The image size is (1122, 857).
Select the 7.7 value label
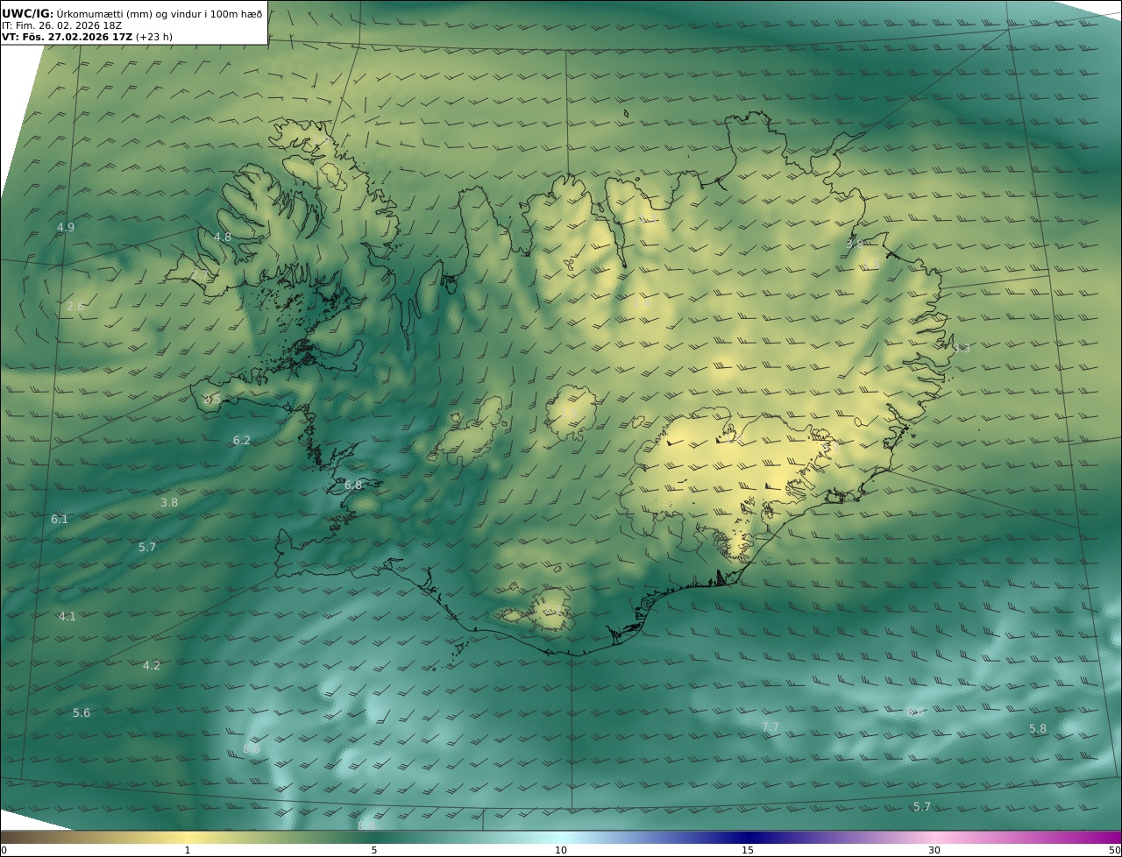point(770,727)
